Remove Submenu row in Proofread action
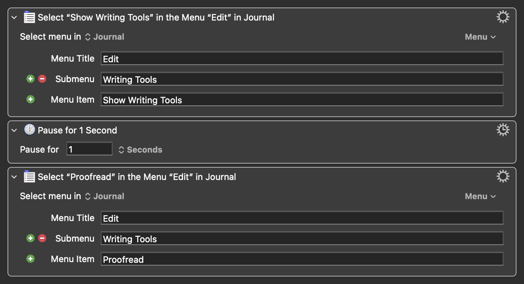 42,238
